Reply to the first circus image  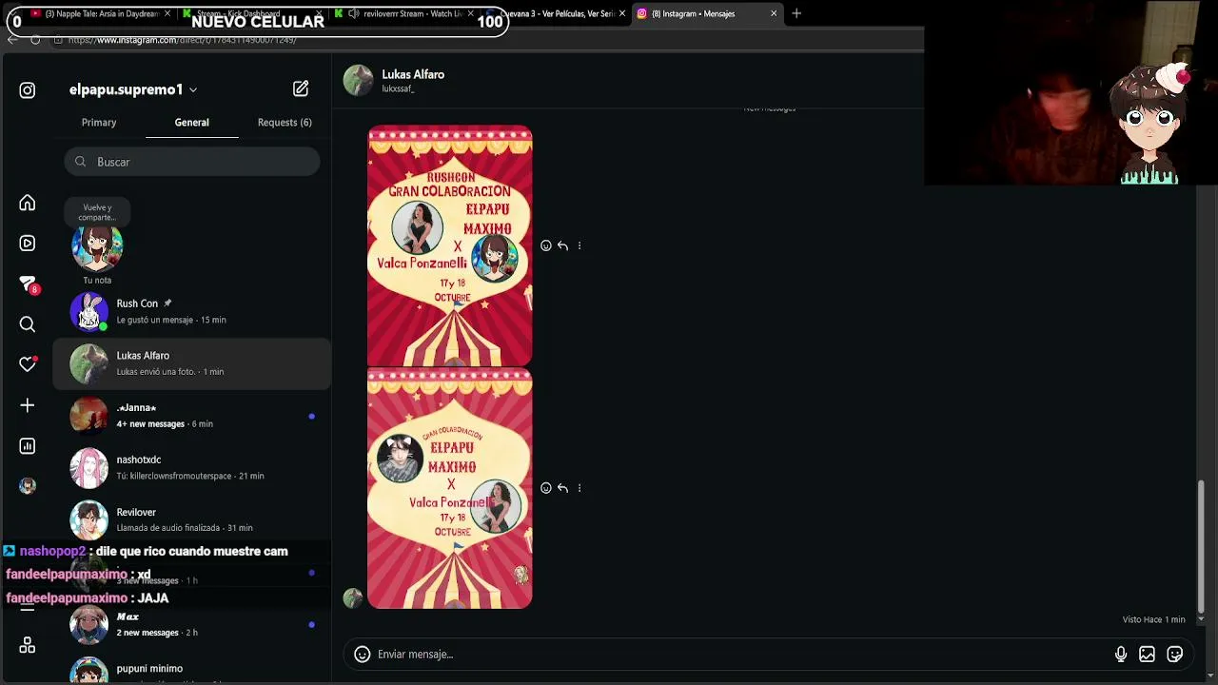tap(562, 245)
